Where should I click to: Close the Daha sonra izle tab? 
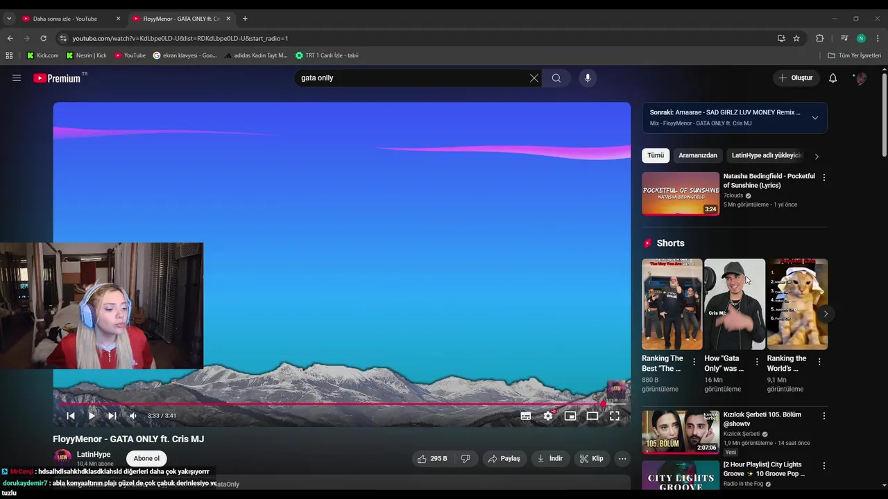(118, 19)
